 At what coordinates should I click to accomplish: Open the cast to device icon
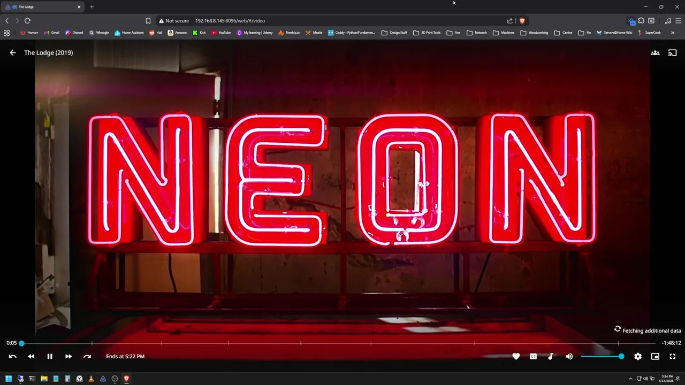click(673, 53)
